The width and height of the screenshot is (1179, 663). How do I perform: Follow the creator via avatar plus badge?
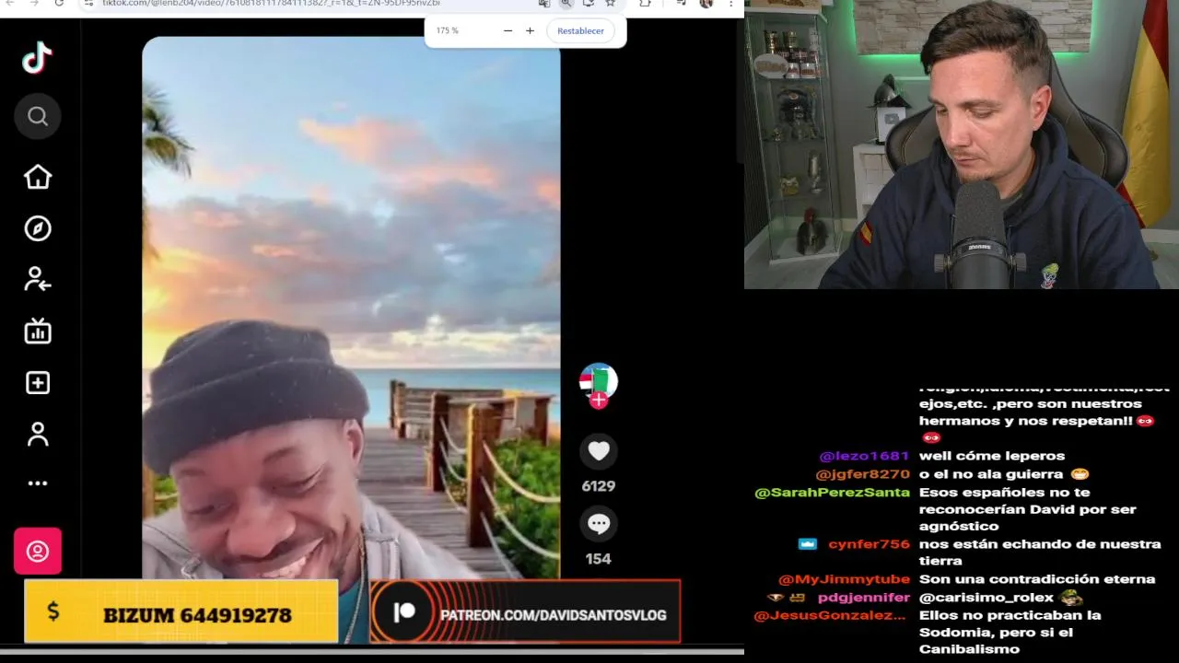coord(599,401)
